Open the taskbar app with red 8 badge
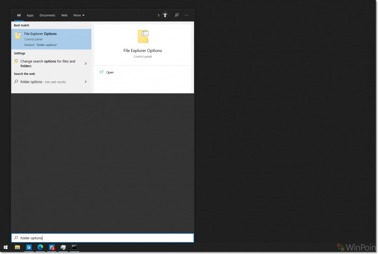This screenshot has height=254, width=378. [x=52, y=247]
